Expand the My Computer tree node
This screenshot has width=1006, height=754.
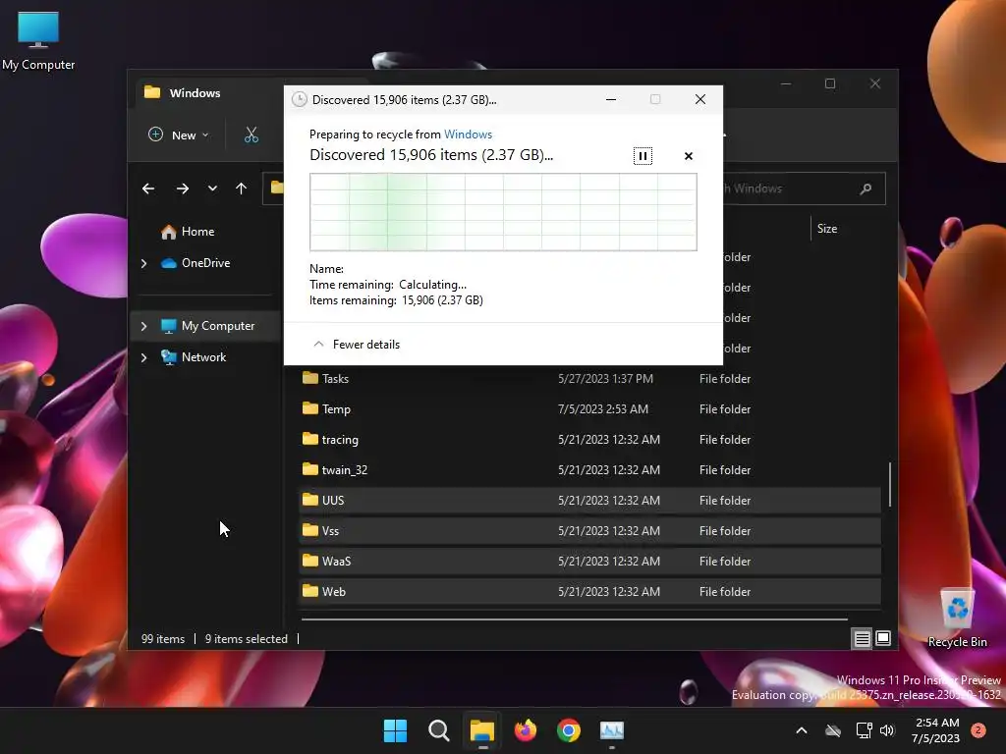(x=143, y=326)
